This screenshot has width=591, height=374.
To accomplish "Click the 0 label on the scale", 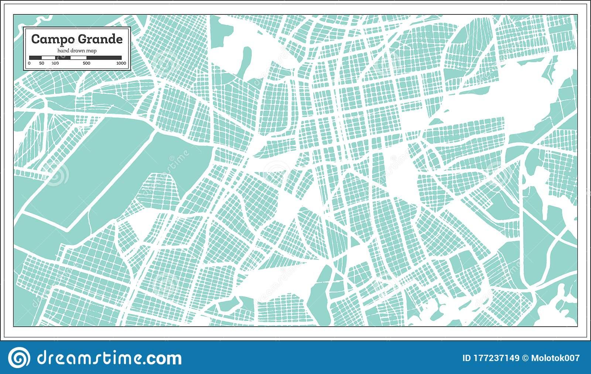I will pyautogui.click(x=29, y=64).
